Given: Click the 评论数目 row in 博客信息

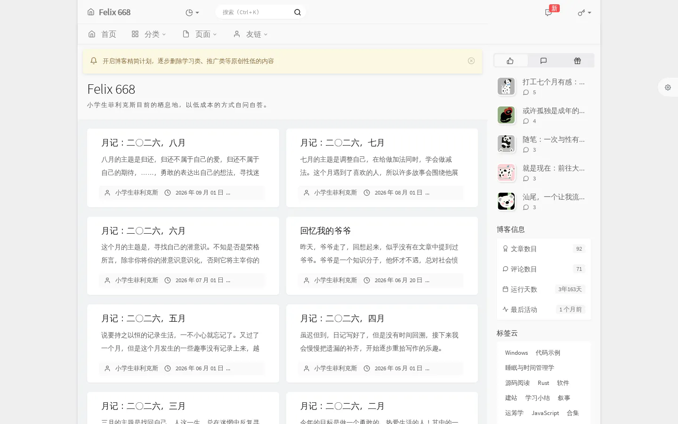Looking at the screenshot, I should pos(544,269).
